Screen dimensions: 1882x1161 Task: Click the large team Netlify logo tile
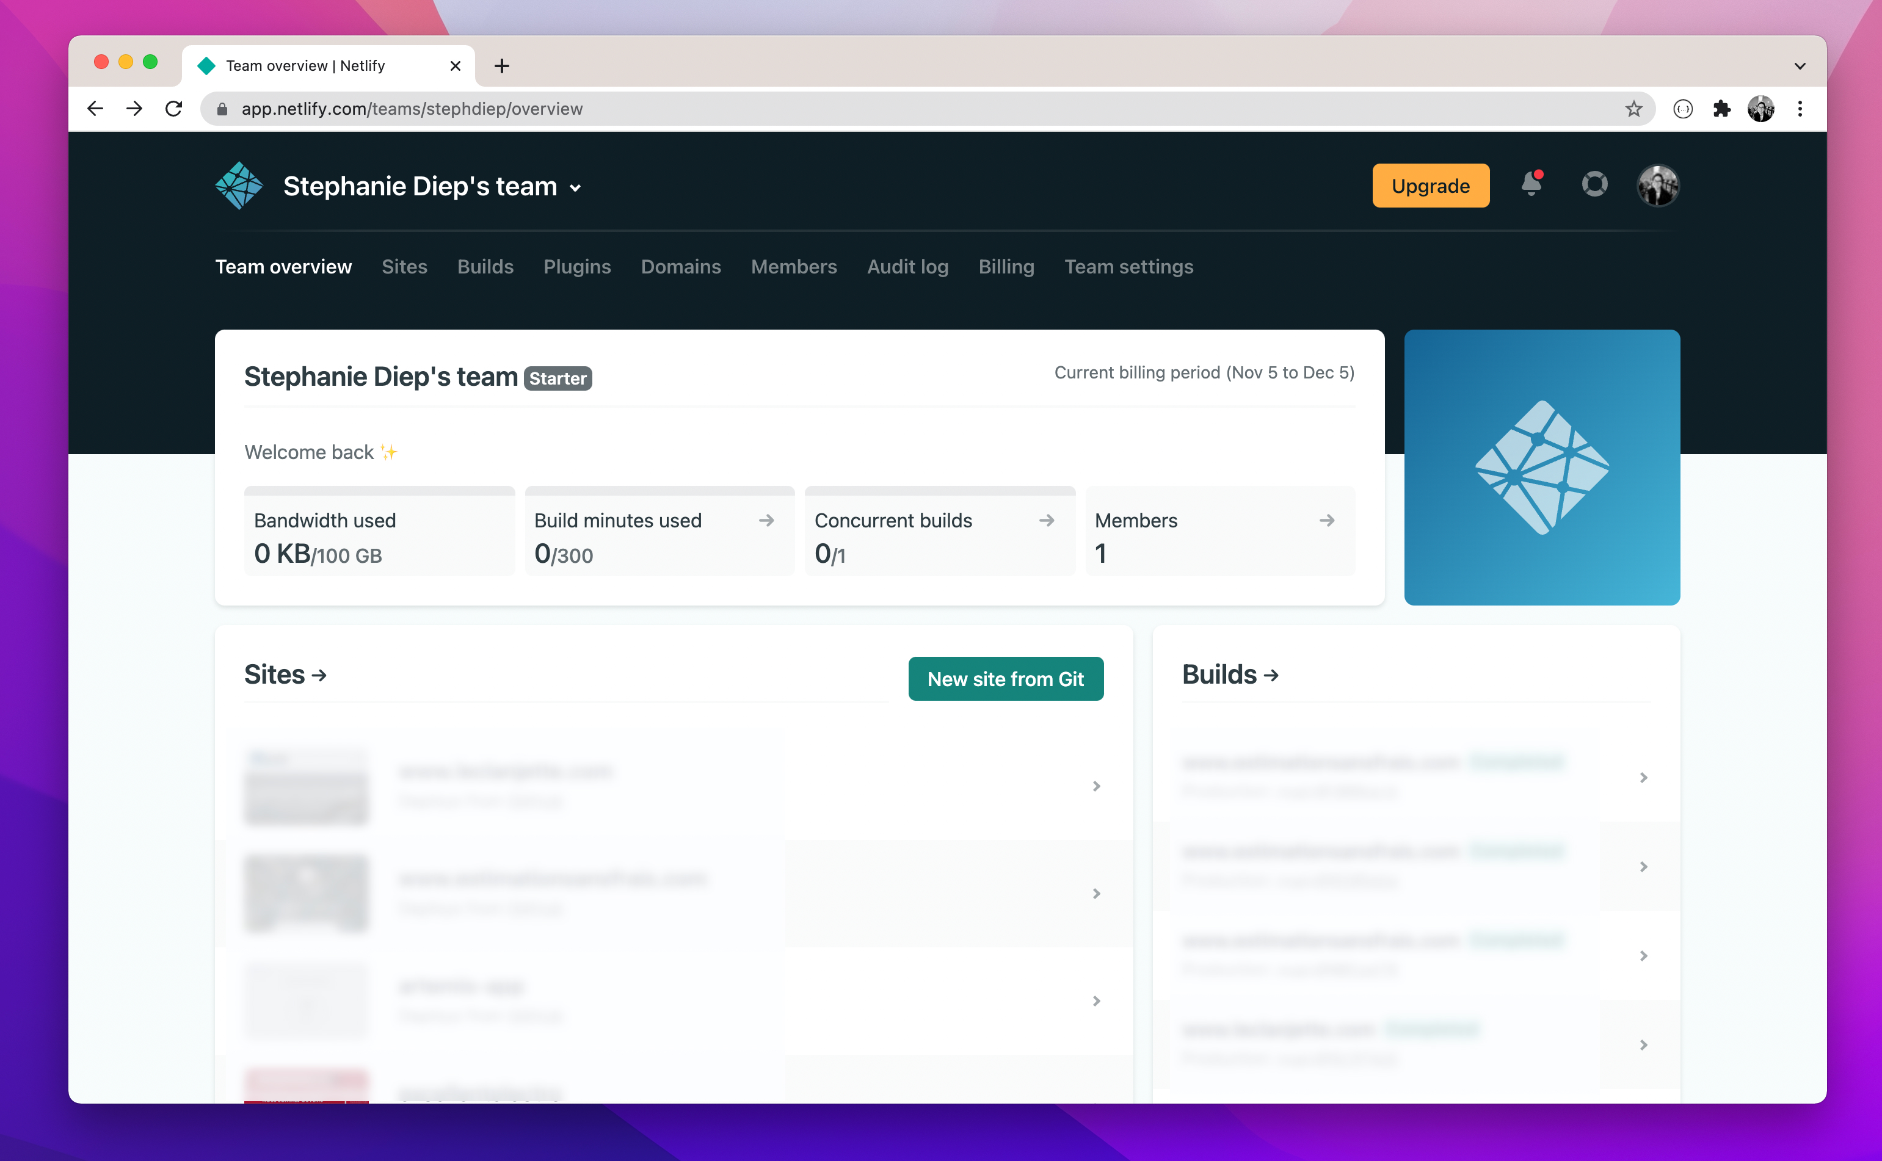coord(1542,468)
